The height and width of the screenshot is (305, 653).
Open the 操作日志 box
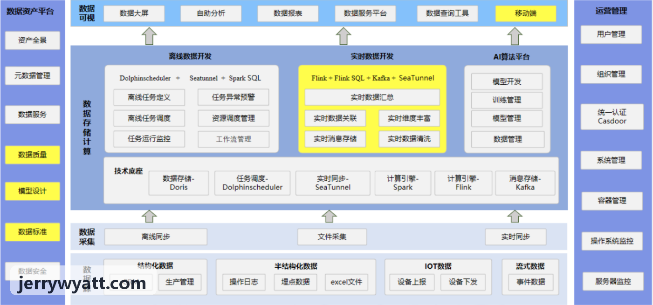pos(243,282)
